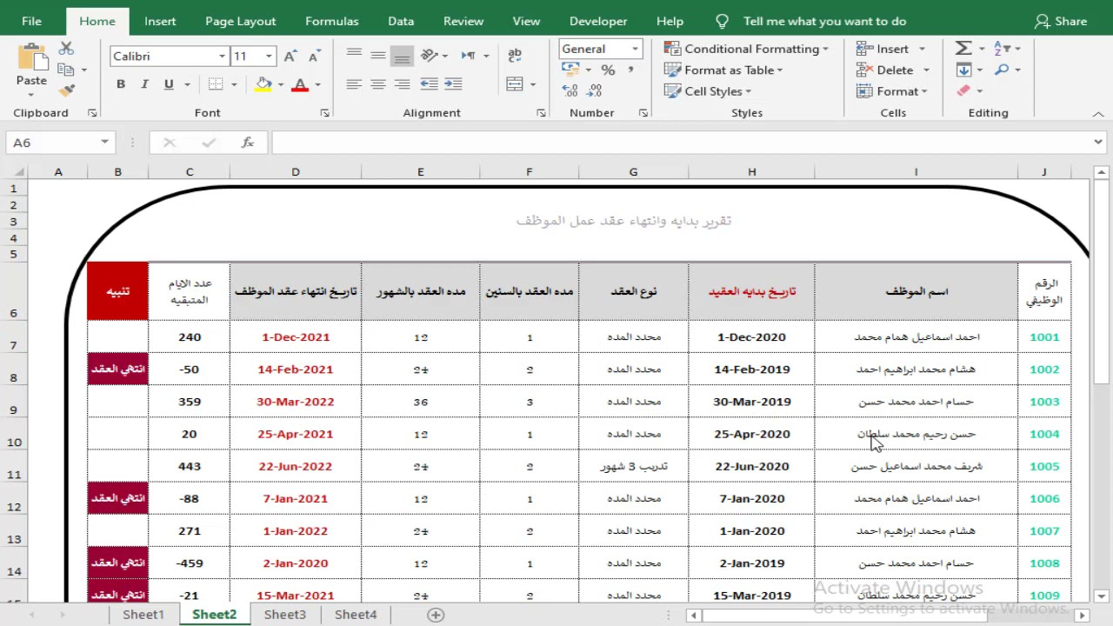Screen dimensions: 1113x626
Task: Switch to the Review tab
Action: (x=463, y=21)
